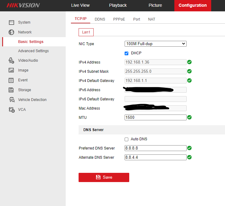Click the Event calendar icon

11,80
